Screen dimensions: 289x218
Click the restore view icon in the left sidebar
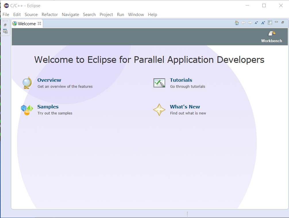click(5, 25)
